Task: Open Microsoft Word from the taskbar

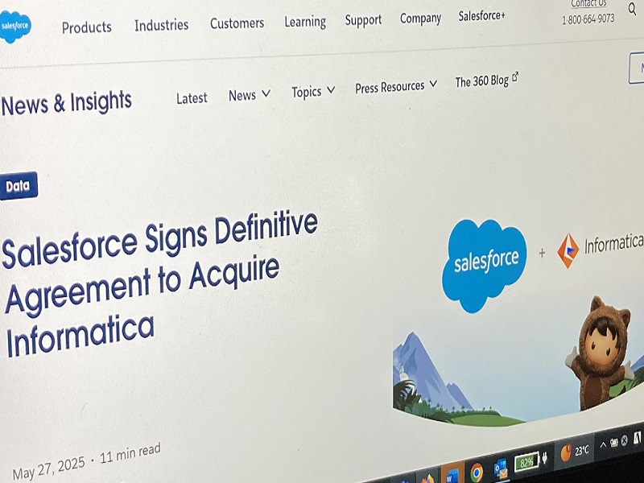Action: coord(452,475)
